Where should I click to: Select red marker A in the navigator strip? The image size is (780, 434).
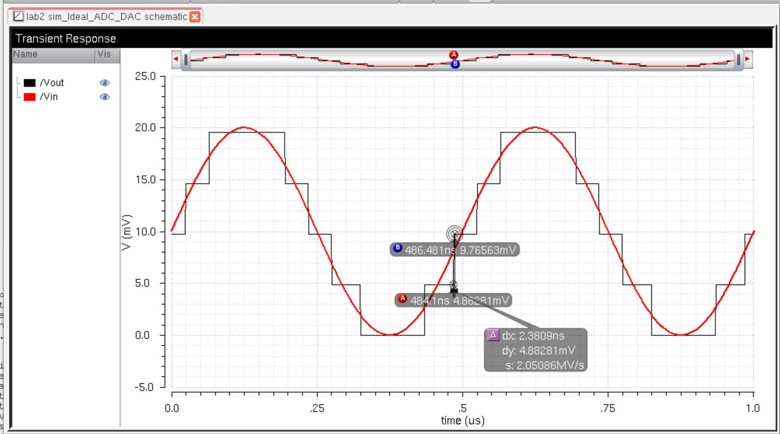point(455,54)
